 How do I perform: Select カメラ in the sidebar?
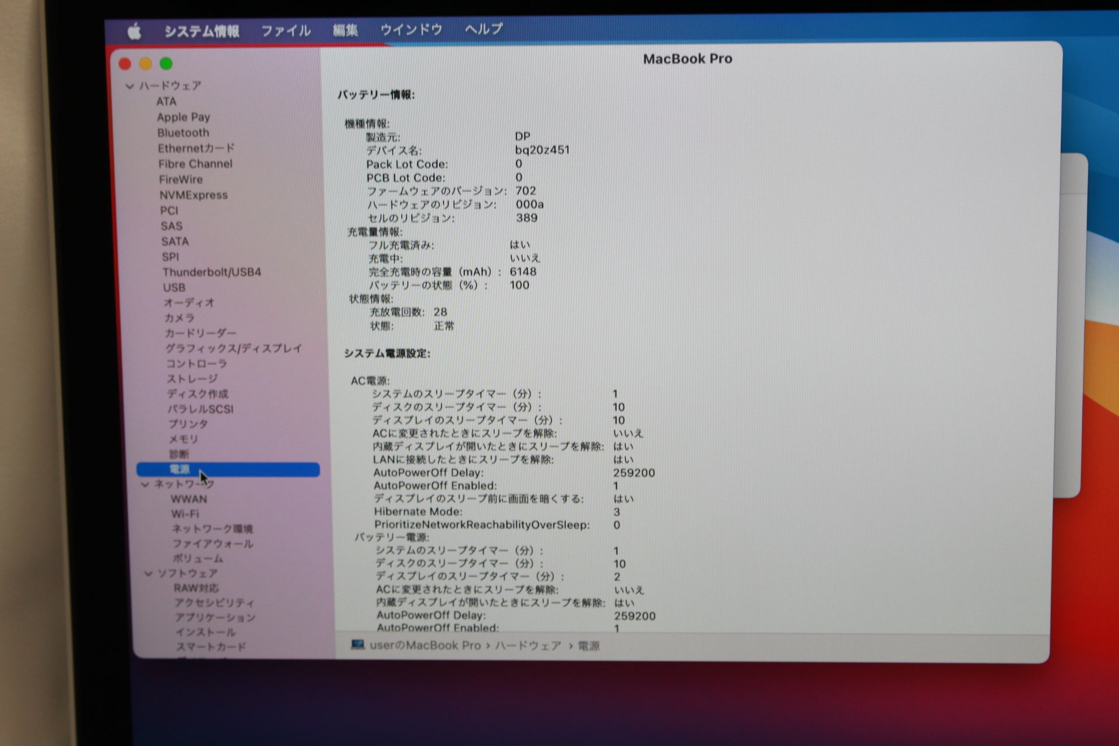[x=180, y=318]
